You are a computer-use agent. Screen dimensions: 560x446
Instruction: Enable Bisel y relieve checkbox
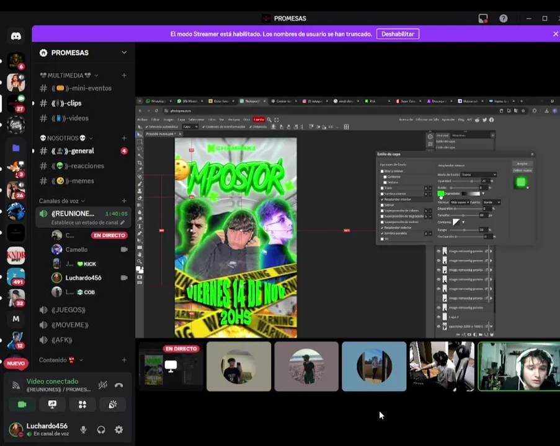382,171
